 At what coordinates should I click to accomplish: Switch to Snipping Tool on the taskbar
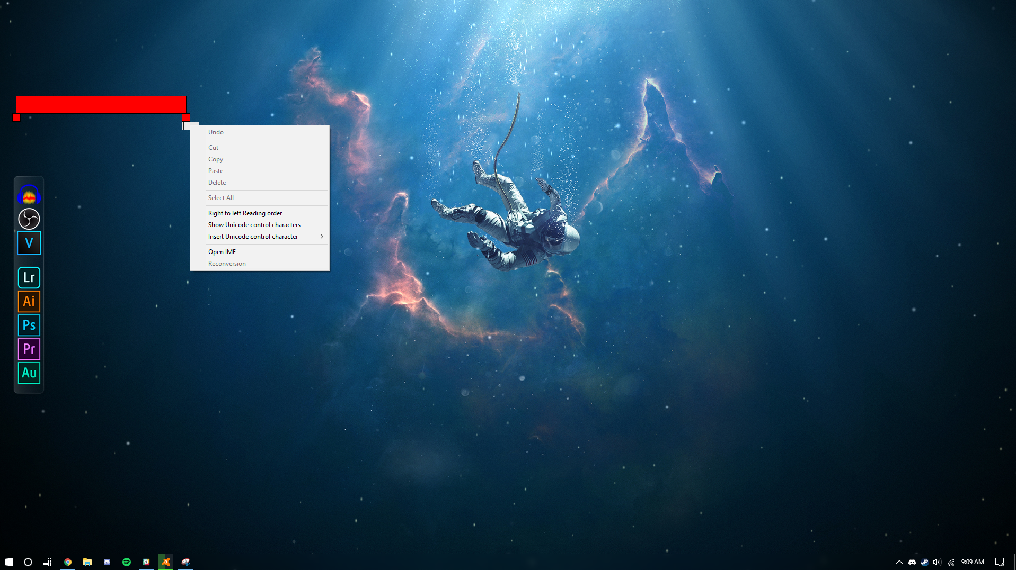[x=185, y=562]
